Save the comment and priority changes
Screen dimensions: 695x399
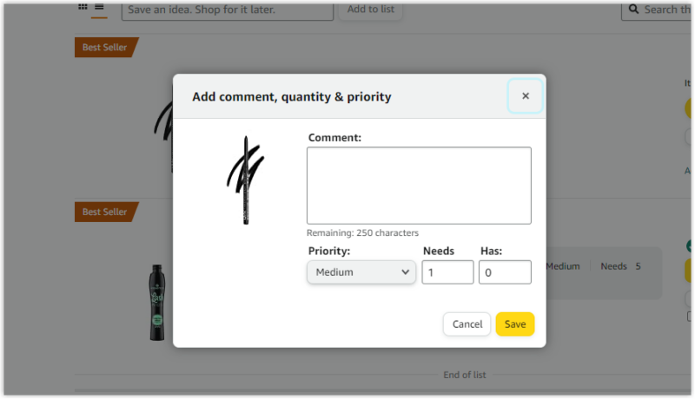point(515,324)
